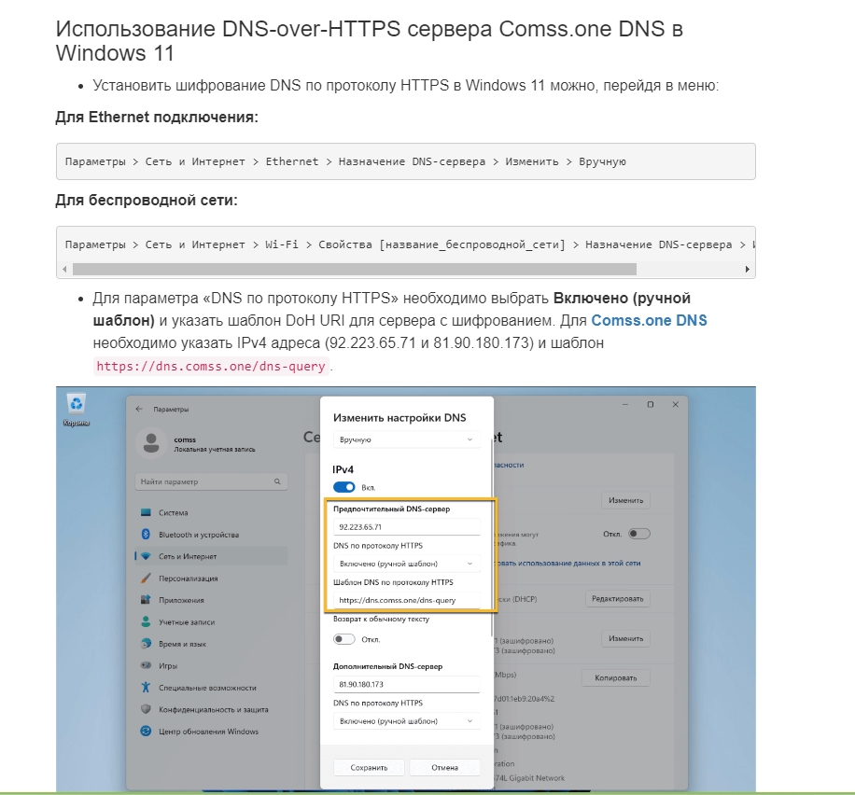
Task: Select Учетные записи in sidebar
Action: tap(211, 621)
